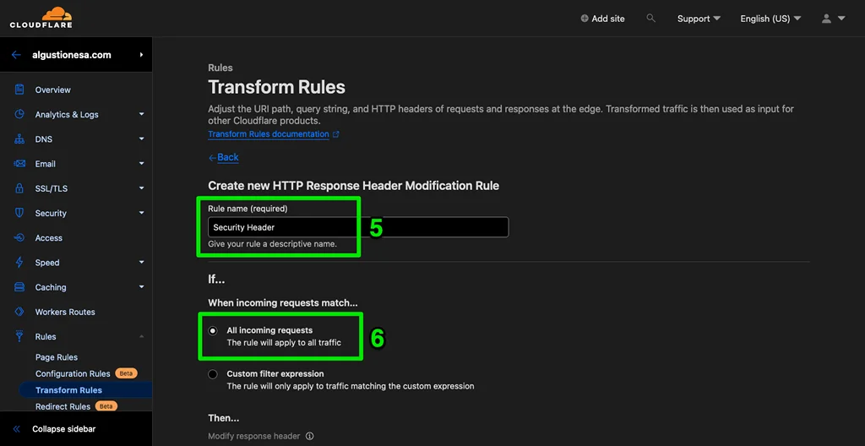
Task: Select All incoming requests radio button
Action: (x=213, y=330)
